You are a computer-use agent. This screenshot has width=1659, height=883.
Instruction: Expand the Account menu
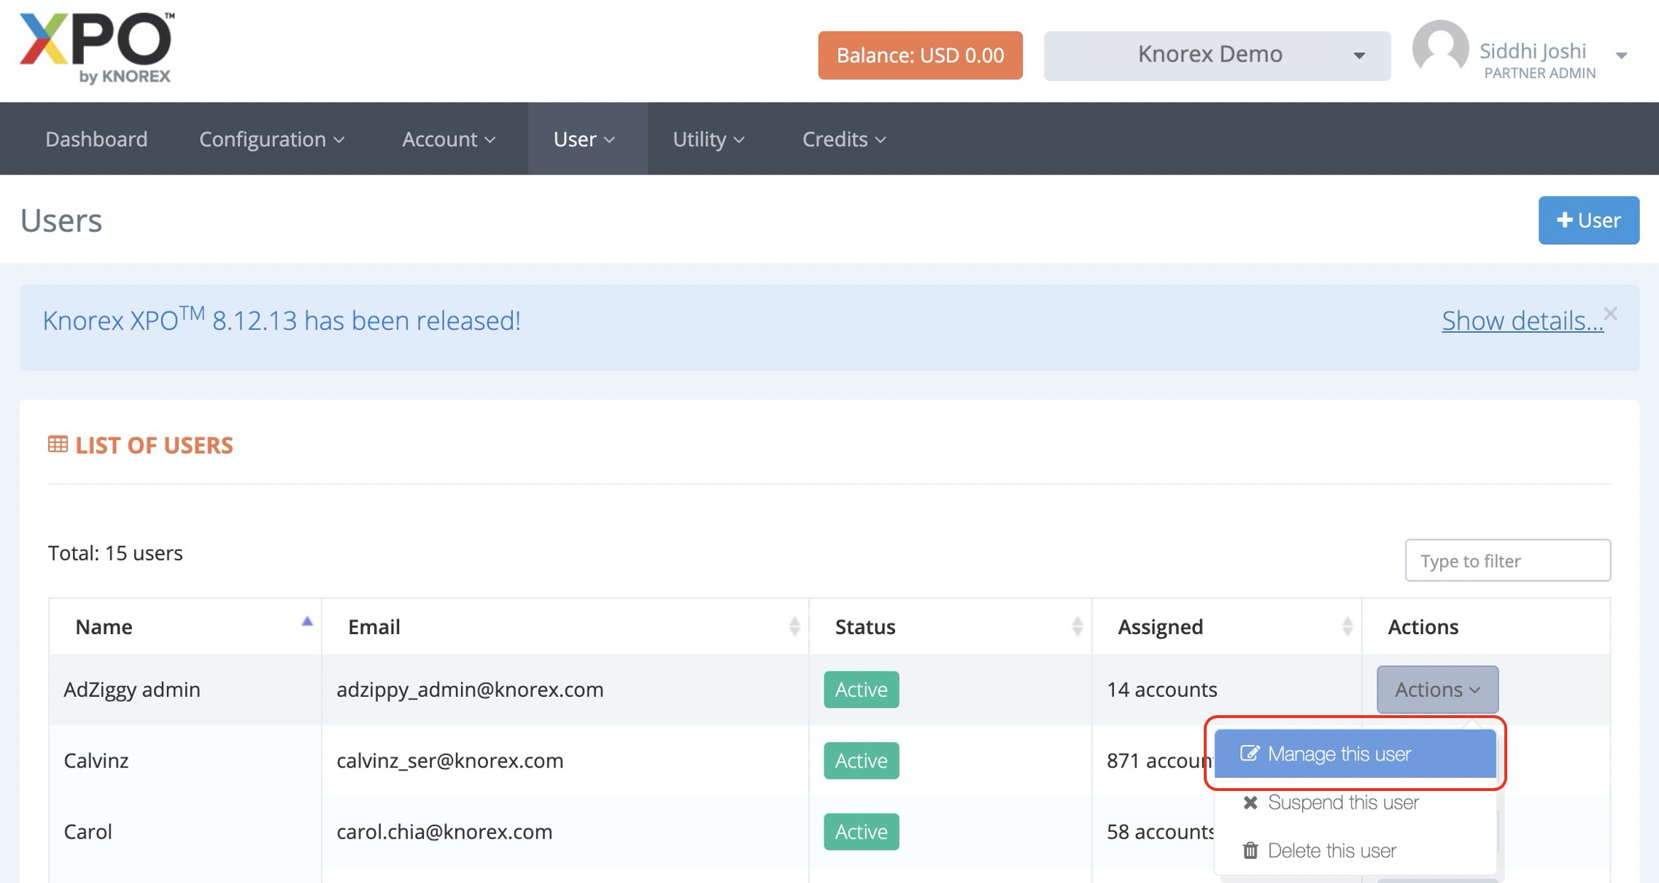click(x=449, y=139)
